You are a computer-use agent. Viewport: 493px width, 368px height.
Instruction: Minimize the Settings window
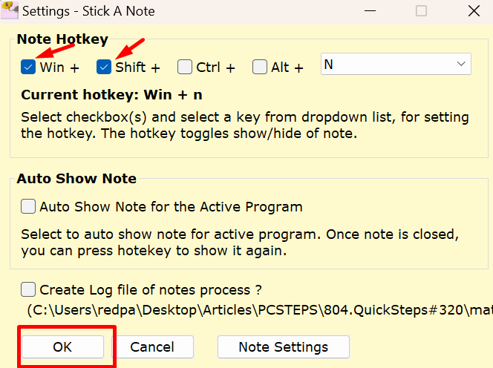tap(370, 11)
